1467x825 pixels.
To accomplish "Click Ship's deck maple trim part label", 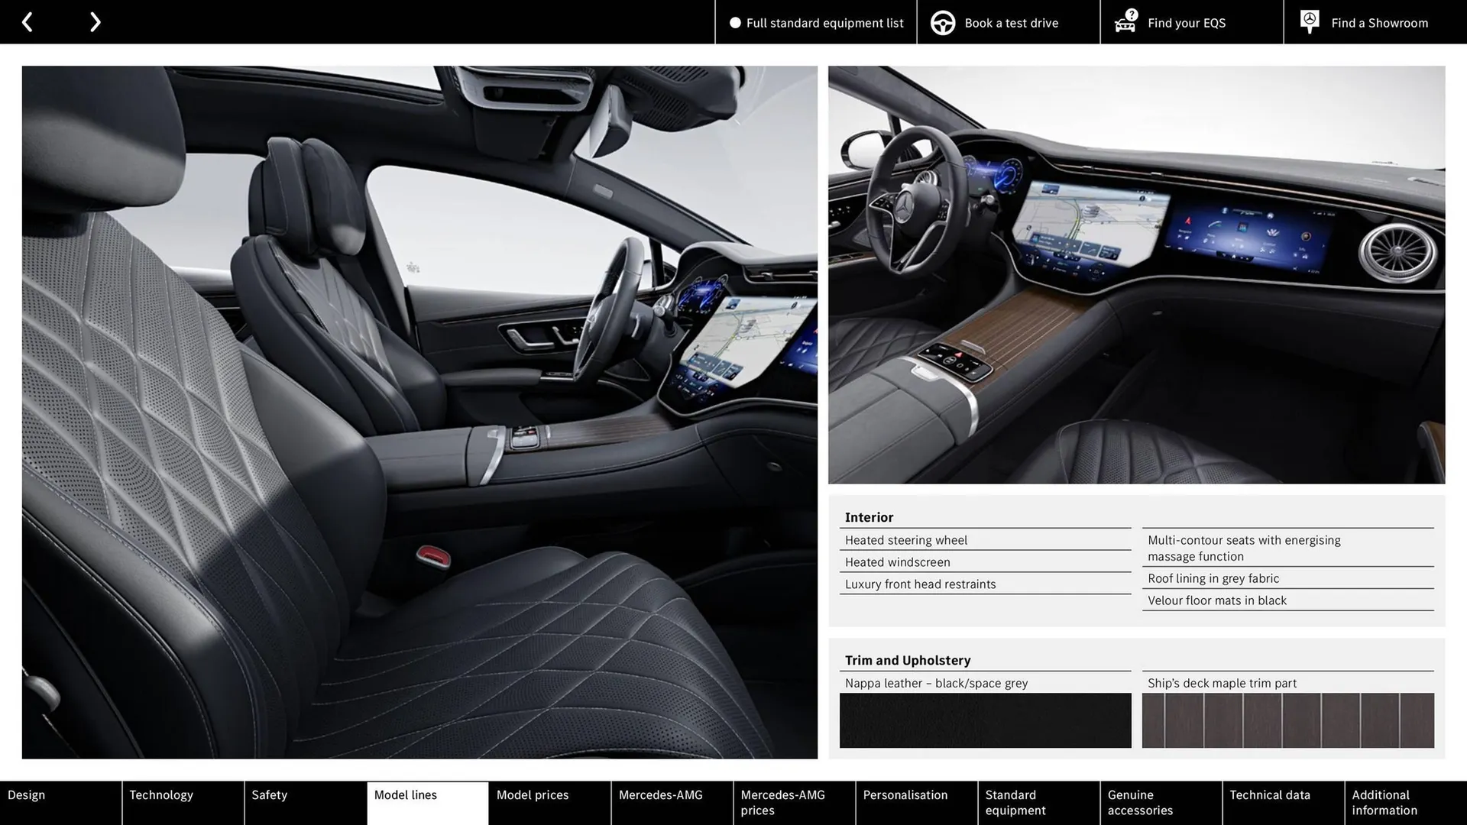I will point(1222,683).
